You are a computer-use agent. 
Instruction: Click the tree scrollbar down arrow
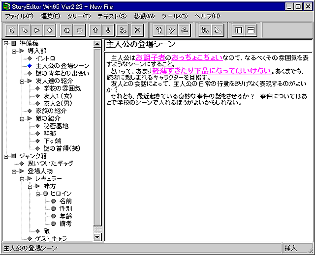[97, 237]
